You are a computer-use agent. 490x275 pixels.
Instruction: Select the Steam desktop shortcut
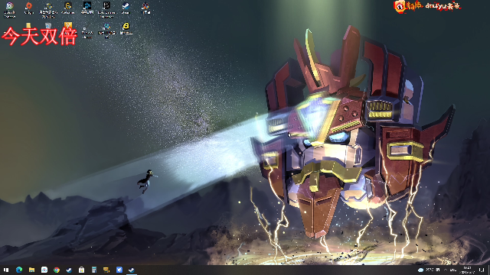point(126,8)
